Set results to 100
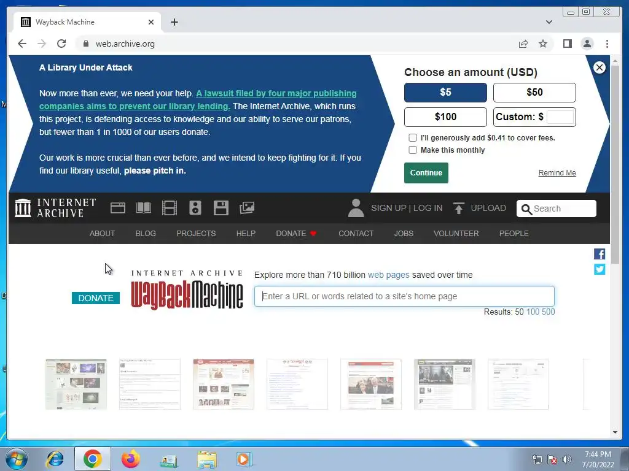The image size is (629, 471). coord(533,312)
